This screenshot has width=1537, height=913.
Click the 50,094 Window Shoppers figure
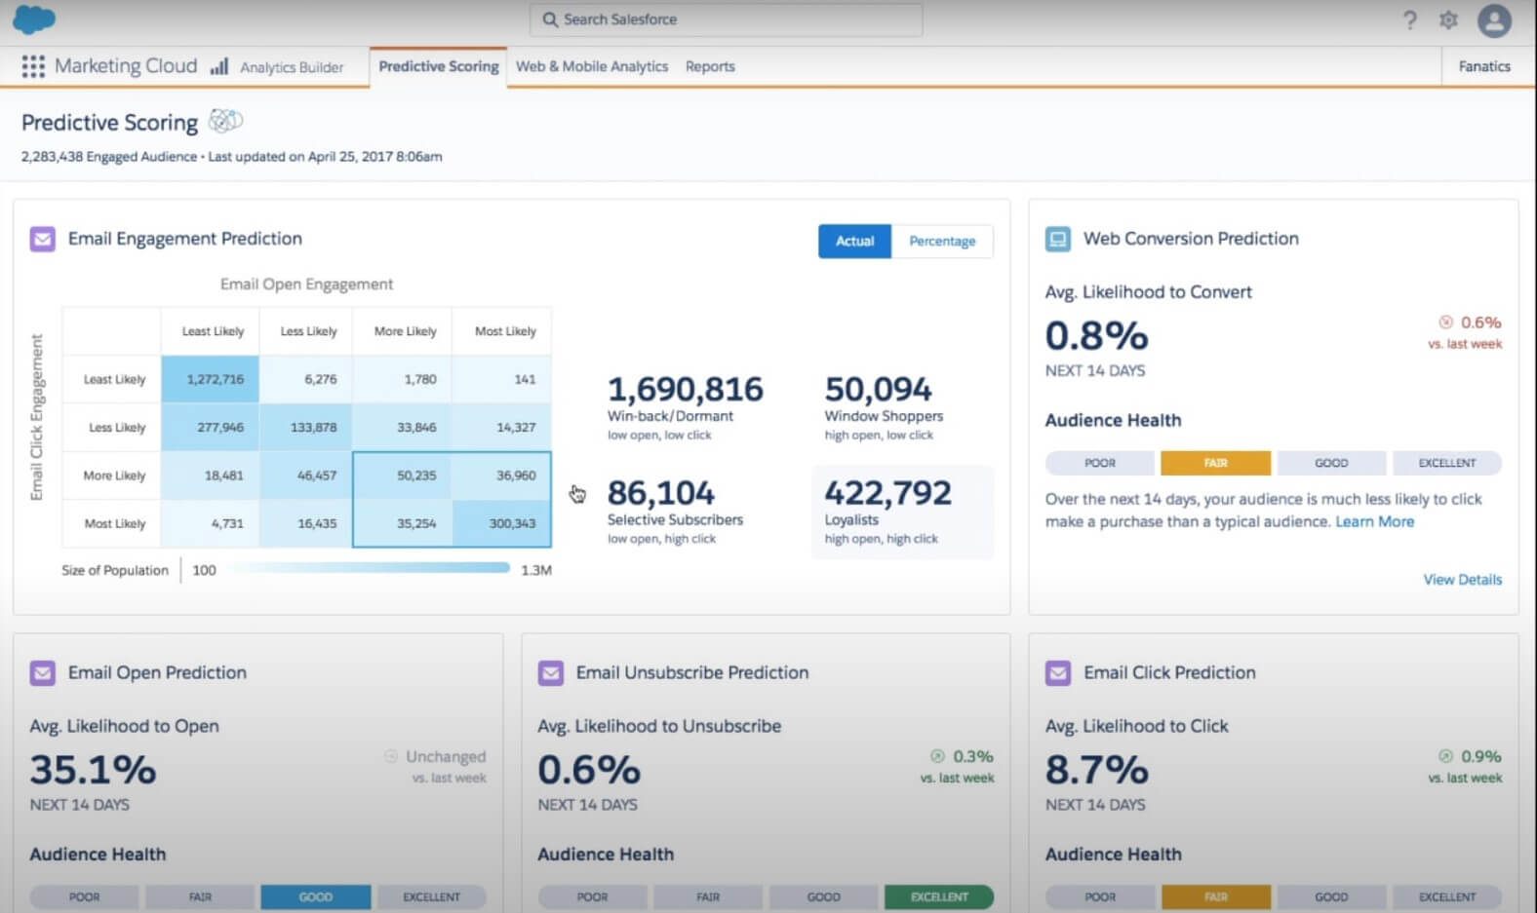[x=878, y=389]
